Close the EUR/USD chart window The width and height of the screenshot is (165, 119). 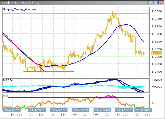(x=161, y=2)
